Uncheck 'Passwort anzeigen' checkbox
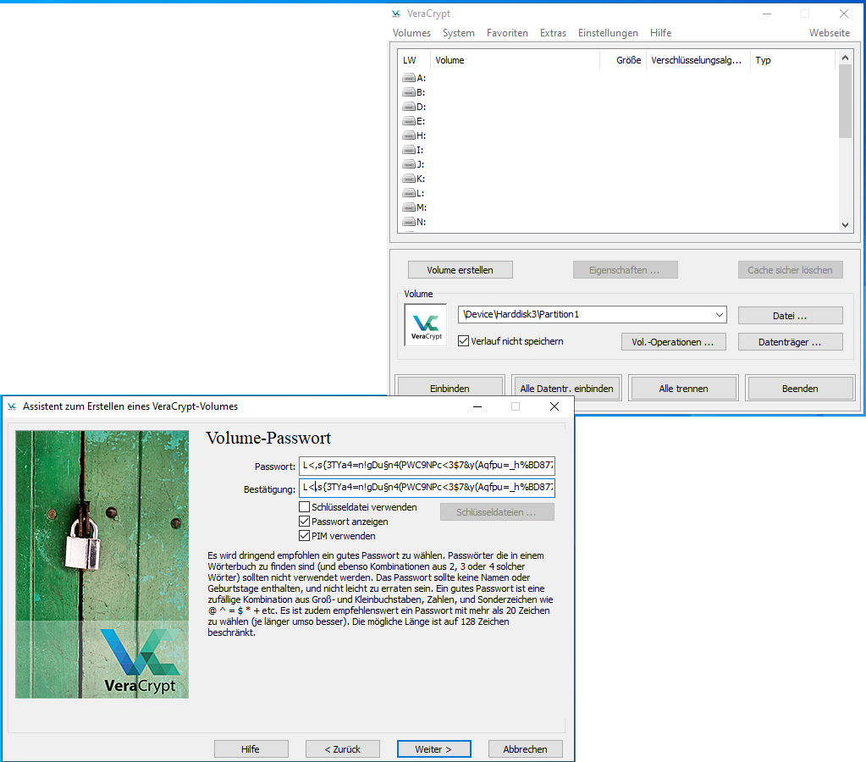Image resolution: width=866 pixels, height=762 pixels. 304,521
